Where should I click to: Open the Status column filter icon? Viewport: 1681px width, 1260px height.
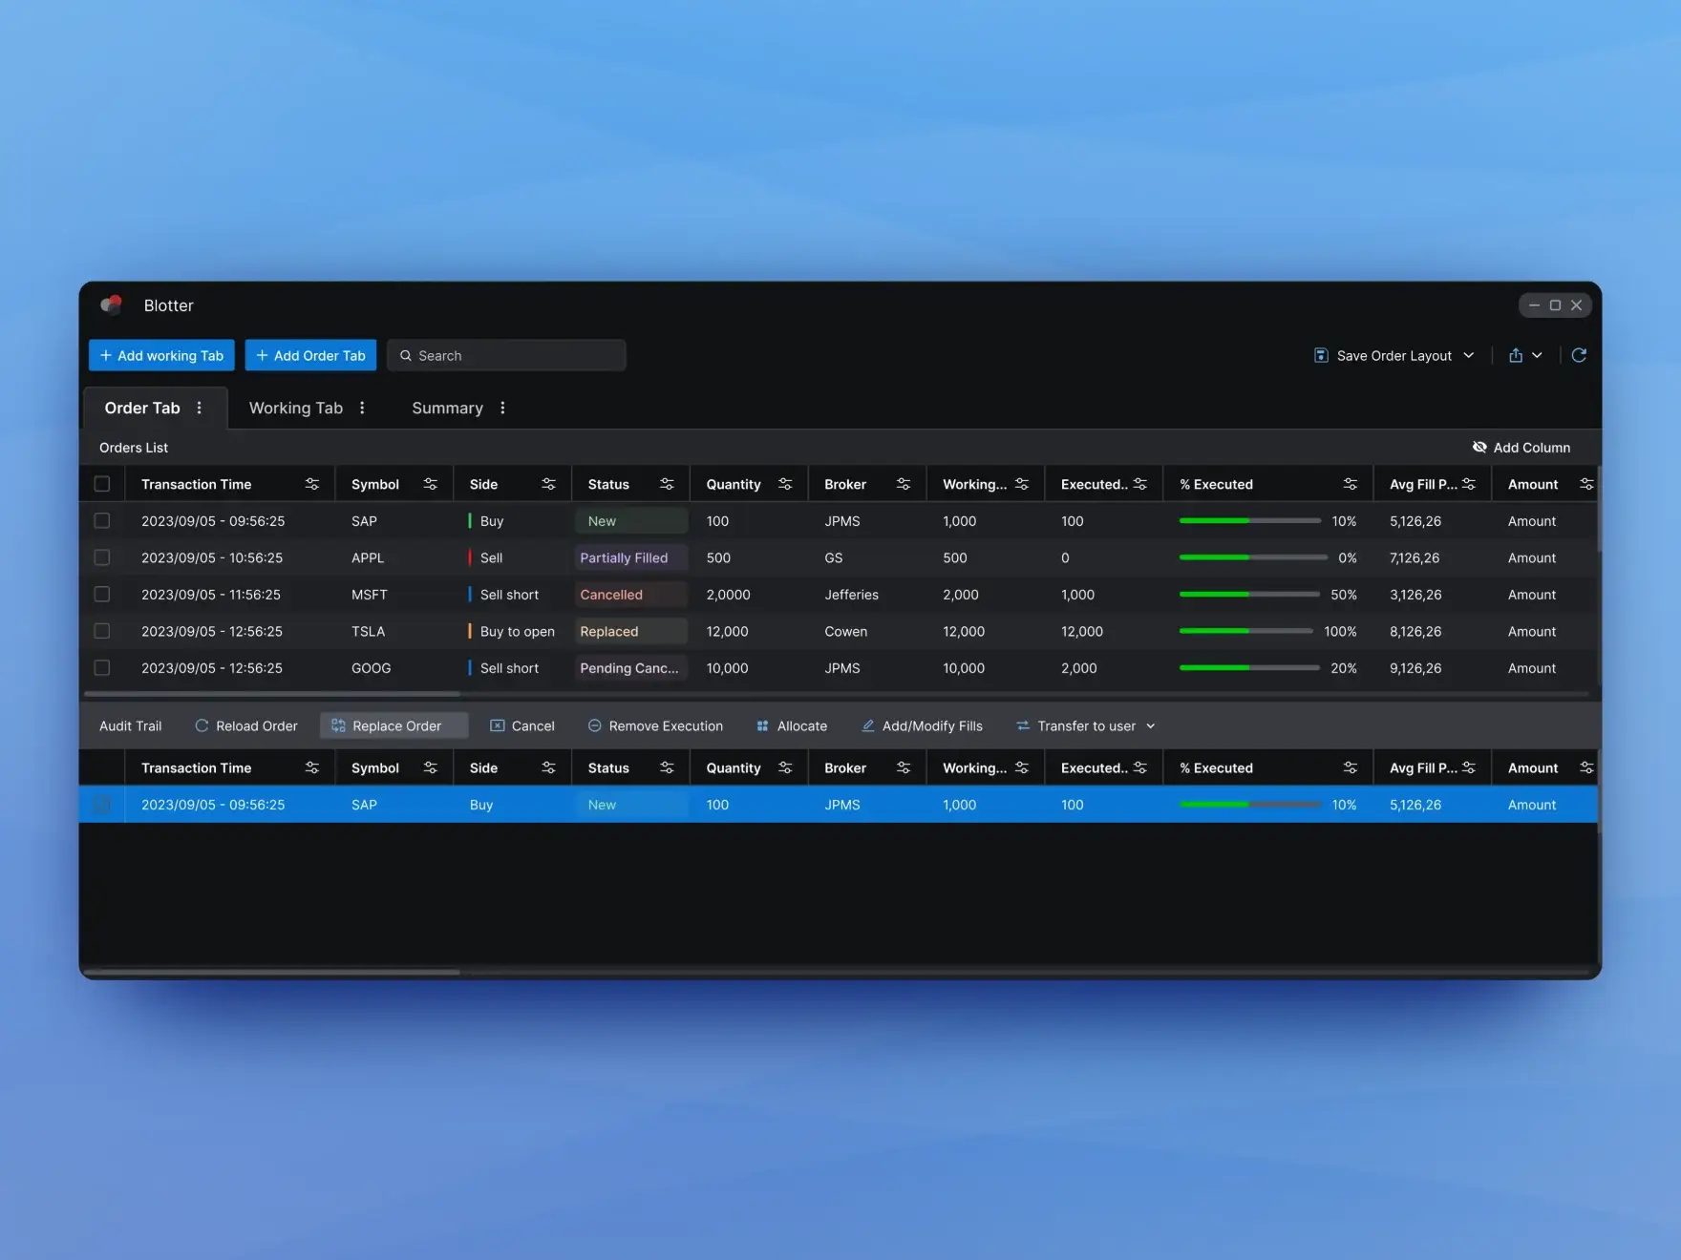click(669, 483)
